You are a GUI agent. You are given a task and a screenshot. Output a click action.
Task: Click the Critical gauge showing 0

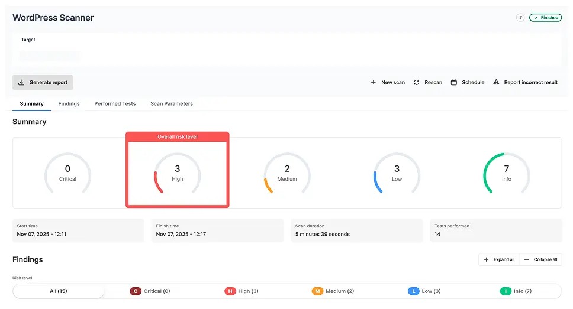[67, 173]
